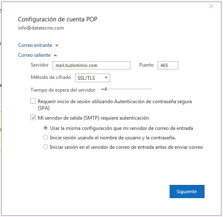Image resolution: width=223 pixels, height=217 pixels.
Task: Select Iniciar sesión en servidor de entrada option
Action: [46, 147]
